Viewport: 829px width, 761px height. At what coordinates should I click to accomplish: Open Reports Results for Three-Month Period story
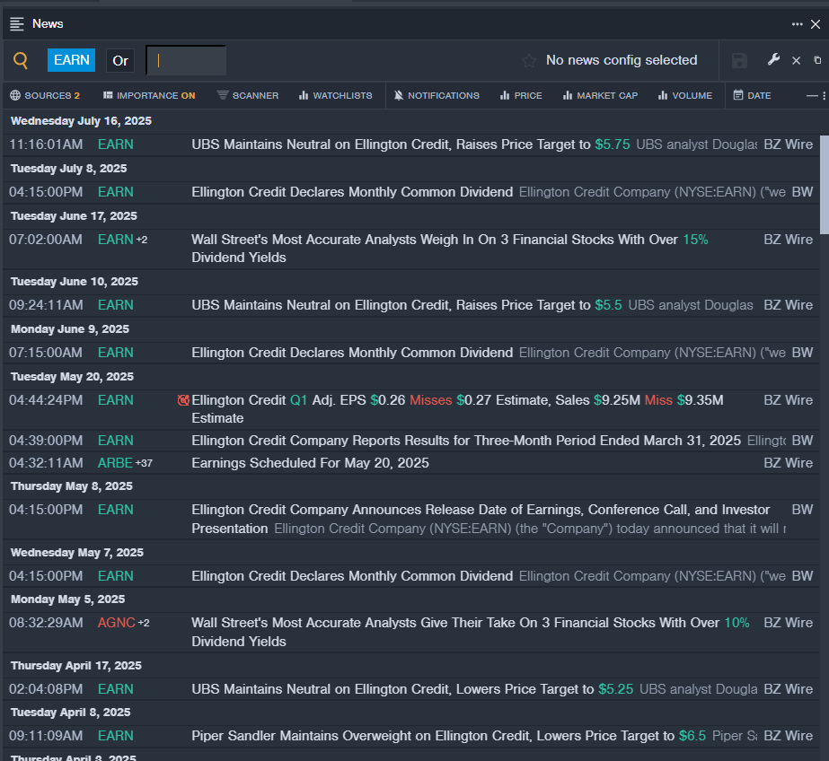pyautogui.click(x=466, y=441)
